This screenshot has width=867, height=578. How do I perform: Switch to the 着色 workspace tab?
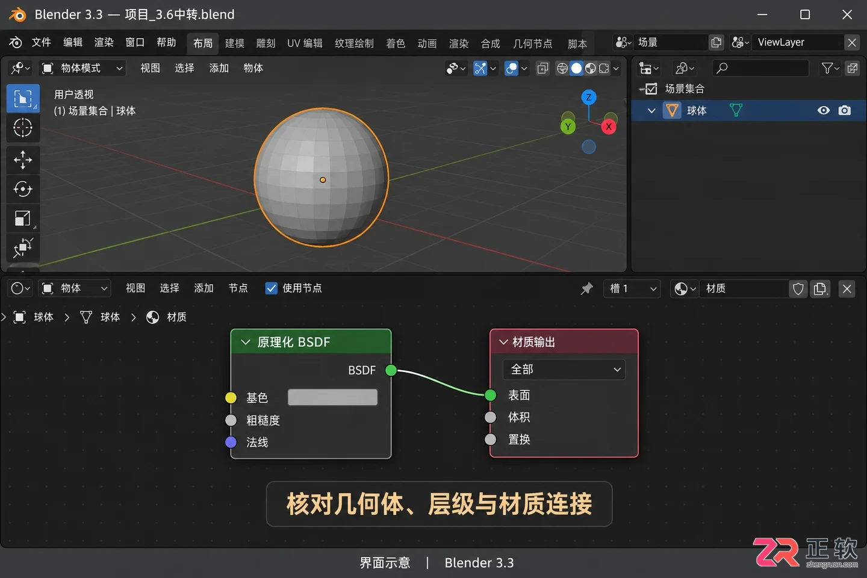396,43
